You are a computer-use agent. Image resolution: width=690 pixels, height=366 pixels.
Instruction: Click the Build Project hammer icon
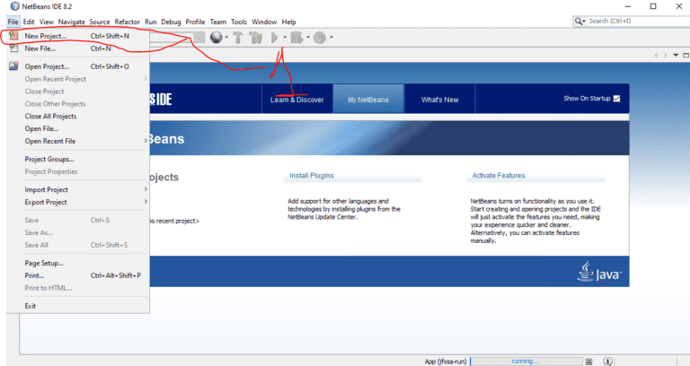click(x=238, y=37)
